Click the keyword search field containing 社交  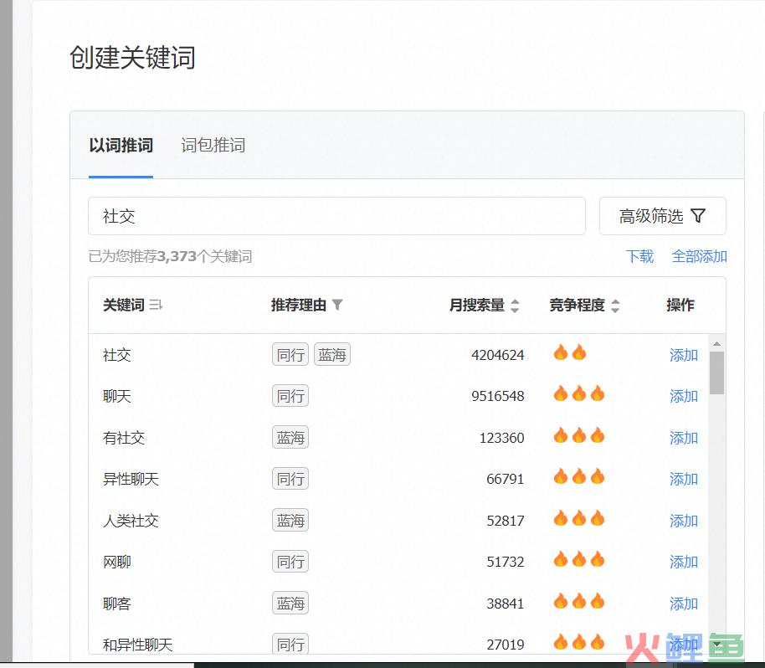(336, 216)
